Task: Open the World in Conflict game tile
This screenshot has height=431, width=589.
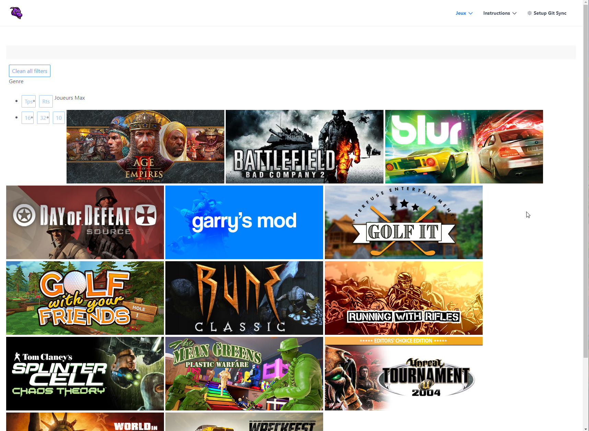Action: click(85, 422)
